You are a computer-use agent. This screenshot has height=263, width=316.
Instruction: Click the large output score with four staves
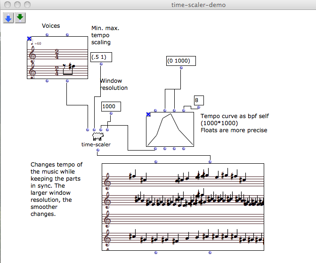coord(183,207)
